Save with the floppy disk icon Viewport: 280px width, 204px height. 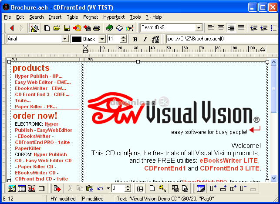pyautogui.click(x=67, y=28)
